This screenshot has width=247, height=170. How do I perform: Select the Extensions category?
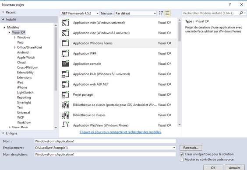click(x=24, y=77)
